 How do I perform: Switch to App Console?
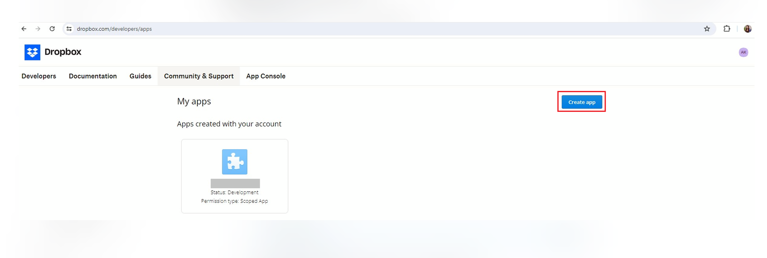coord(266,76)
